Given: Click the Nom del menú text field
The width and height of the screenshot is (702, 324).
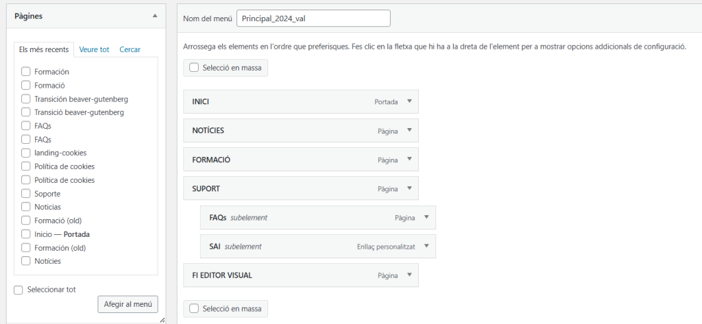Looking at the screenshot, I should [x=313, y=18].
